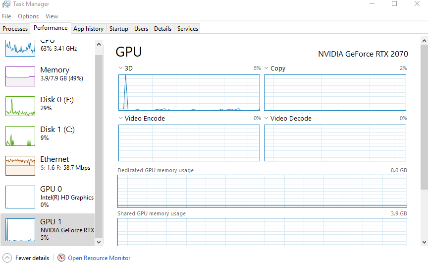Open the 3D graph engine dropdown

(121, 68)
